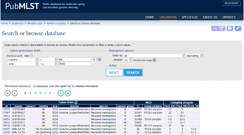Open the records per page display dropdown
244x135 pixels.
pos(128,60)
